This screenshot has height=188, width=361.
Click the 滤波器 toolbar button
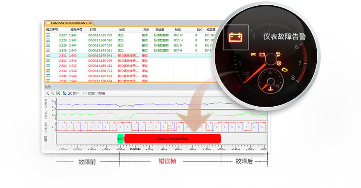coord(101,93)
